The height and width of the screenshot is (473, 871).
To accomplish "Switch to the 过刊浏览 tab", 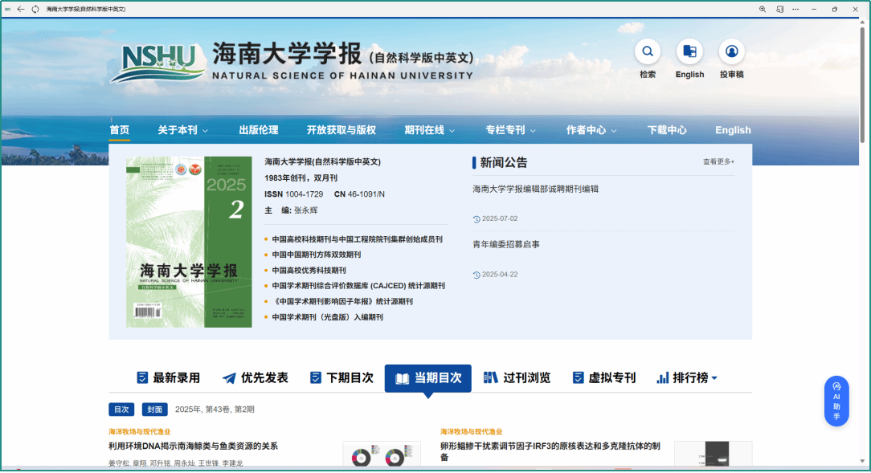I will pos(517,378).
